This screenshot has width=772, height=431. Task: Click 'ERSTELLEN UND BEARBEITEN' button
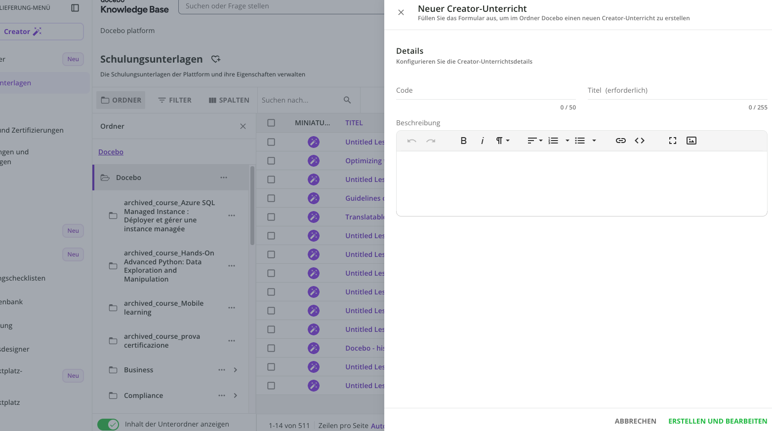pos(718,421)
